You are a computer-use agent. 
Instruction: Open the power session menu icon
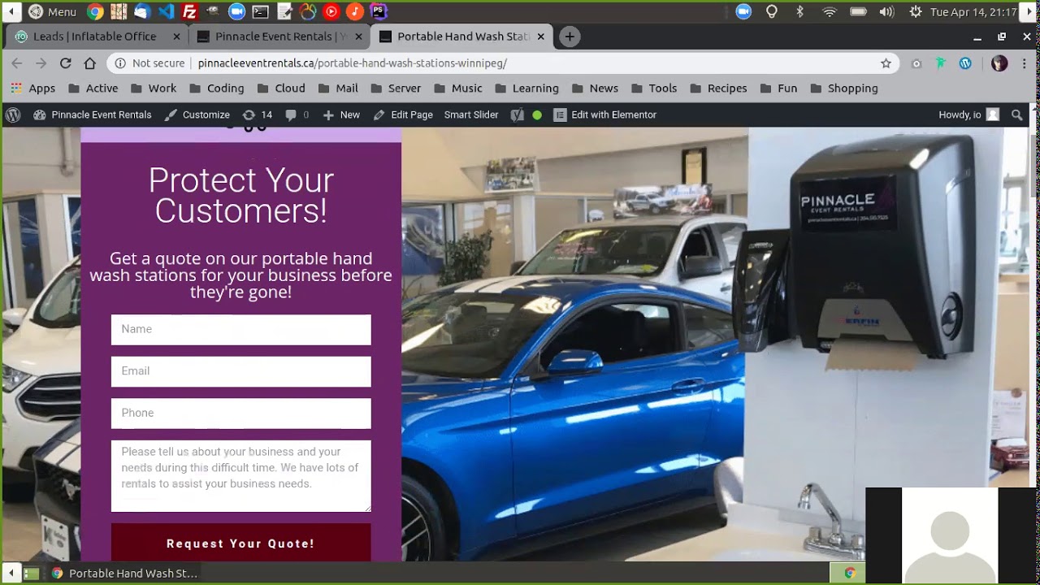point(916,11)
